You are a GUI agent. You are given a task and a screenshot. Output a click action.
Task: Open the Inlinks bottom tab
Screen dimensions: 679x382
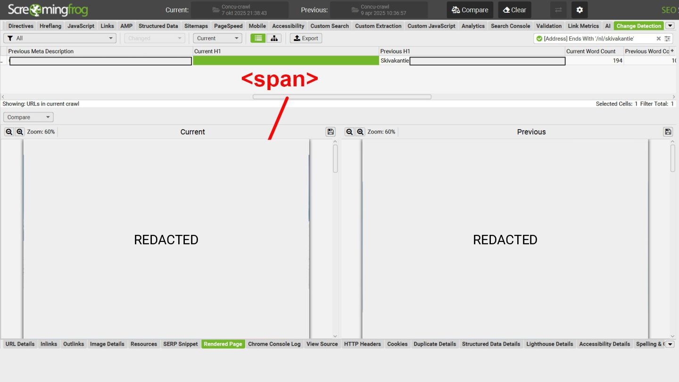point(49,344)
